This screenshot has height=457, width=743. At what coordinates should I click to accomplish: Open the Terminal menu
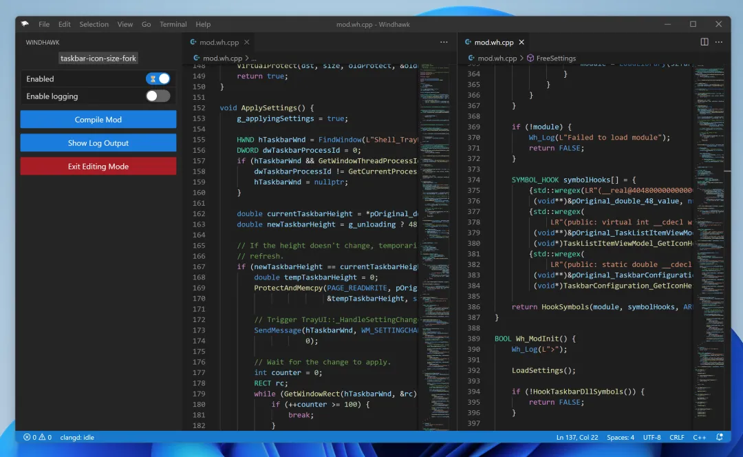pos(173,24)
